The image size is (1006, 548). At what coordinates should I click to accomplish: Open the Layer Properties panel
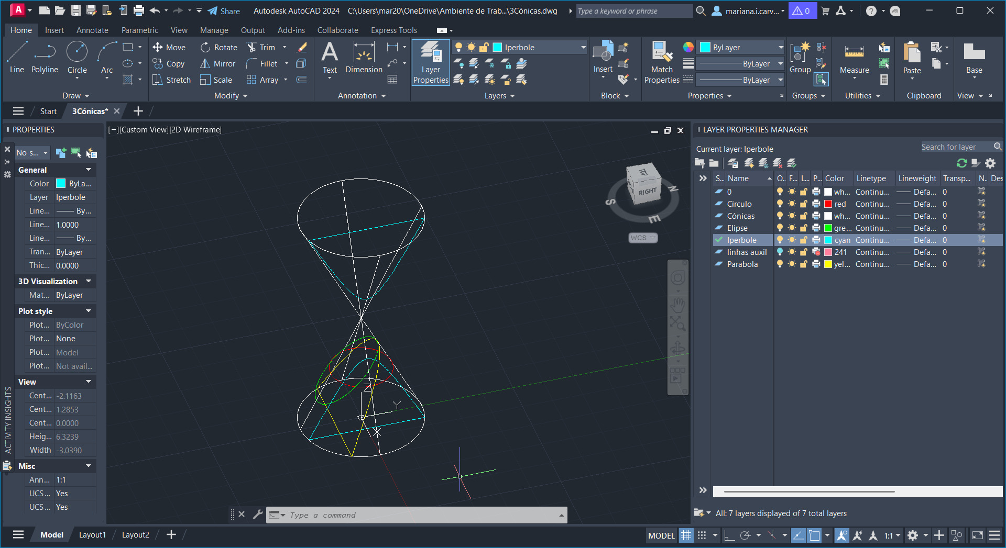click(x=431, y=63)
